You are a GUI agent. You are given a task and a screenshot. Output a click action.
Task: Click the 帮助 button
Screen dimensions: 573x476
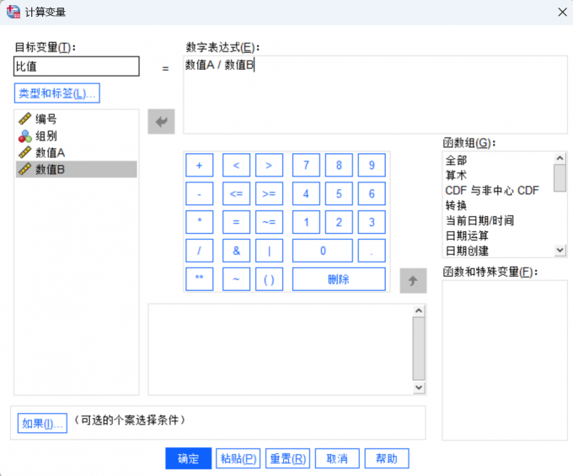click(x=387, y=458)
